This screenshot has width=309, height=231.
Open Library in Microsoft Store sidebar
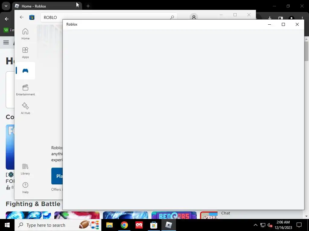point(25,169)
